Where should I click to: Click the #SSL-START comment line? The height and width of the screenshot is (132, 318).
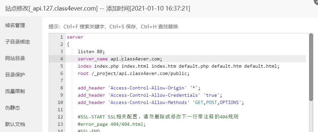(158, 117)
